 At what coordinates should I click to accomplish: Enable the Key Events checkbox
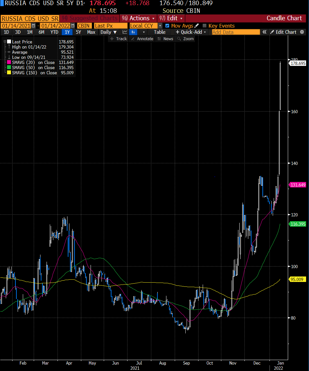205,26
